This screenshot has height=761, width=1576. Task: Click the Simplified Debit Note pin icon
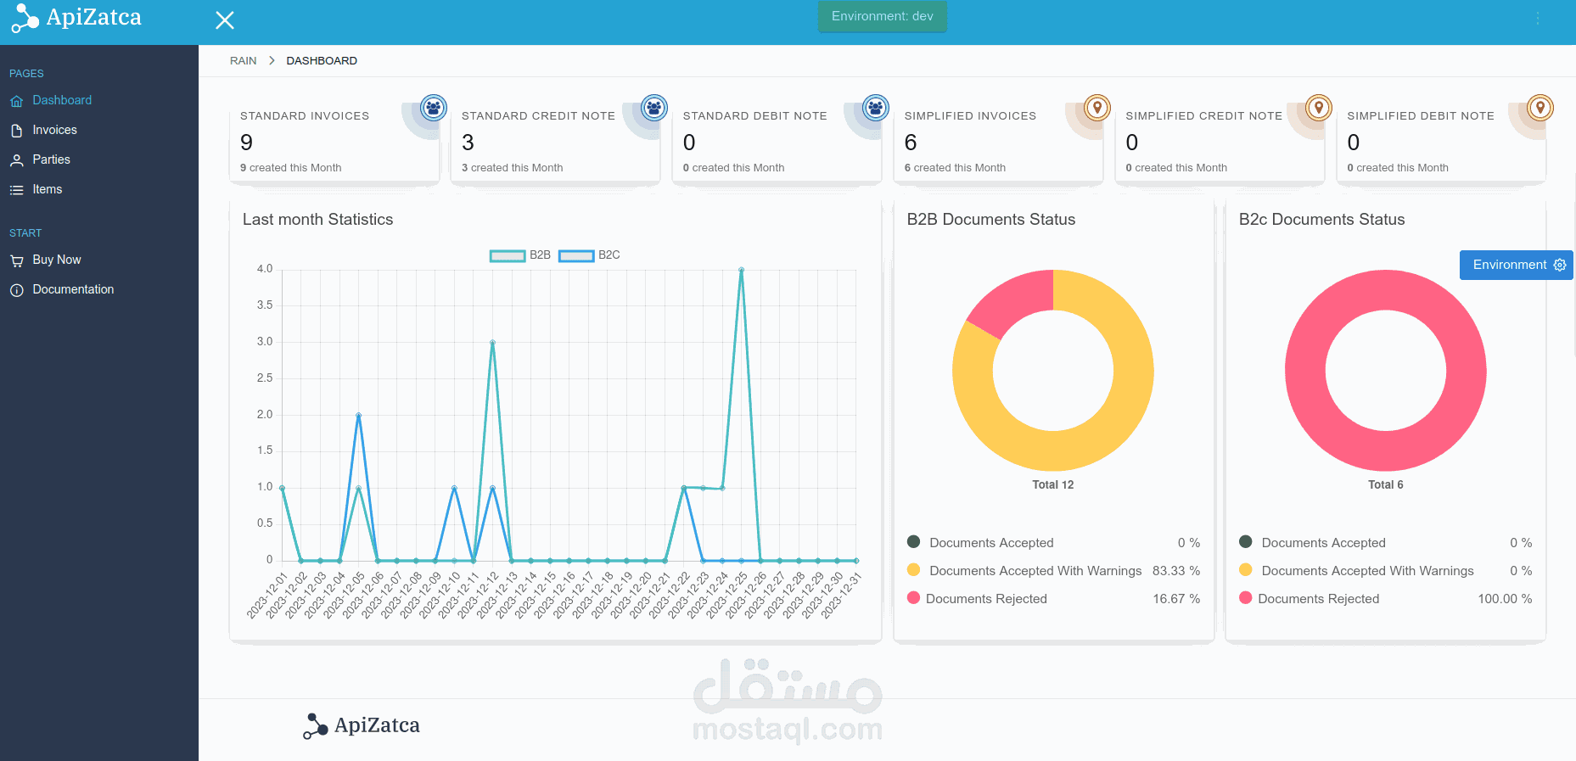tap(1540, 108)
